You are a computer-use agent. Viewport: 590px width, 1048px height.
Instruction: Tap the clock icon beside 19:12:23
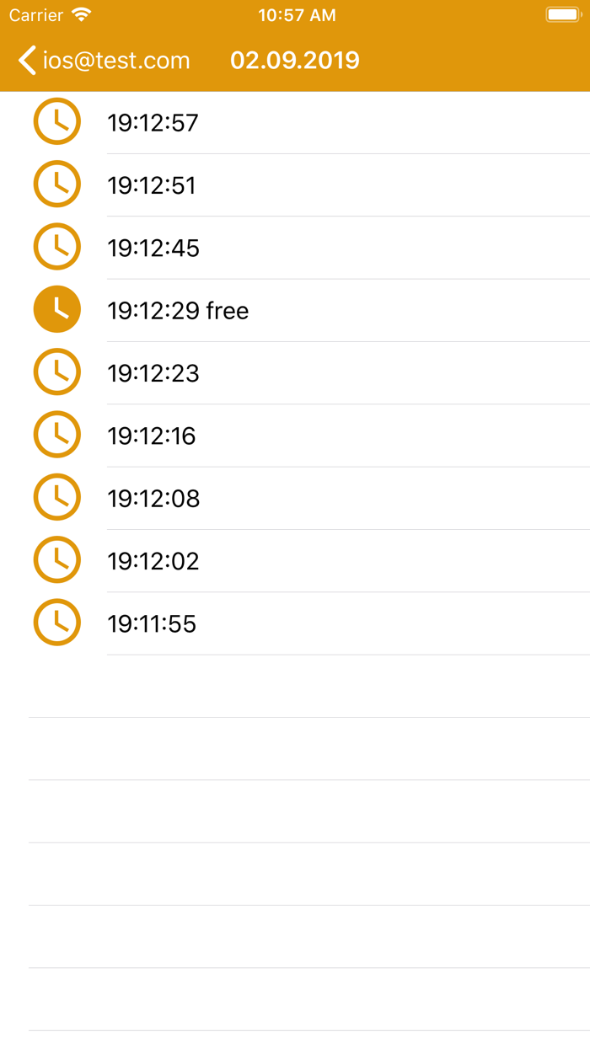coord(56,372)
